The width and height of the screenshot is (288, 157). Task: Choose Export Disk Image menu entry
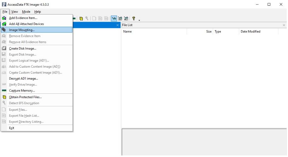point(37,54)
